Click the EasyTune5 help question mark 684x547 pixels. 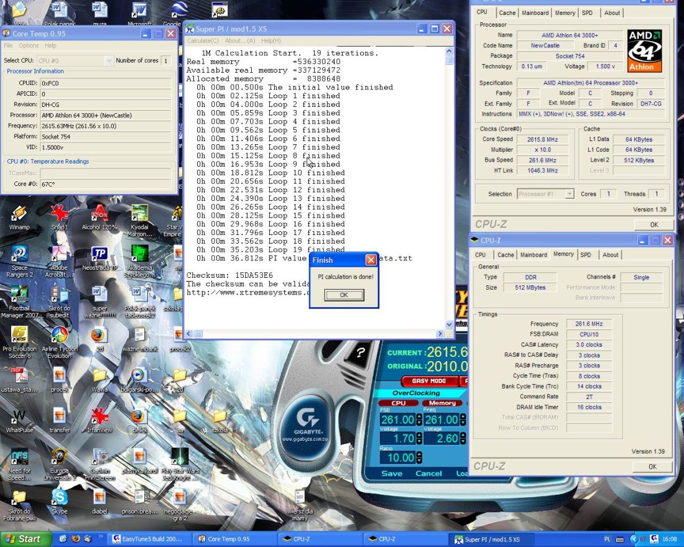pyautogui.click(x=360, y=352)
